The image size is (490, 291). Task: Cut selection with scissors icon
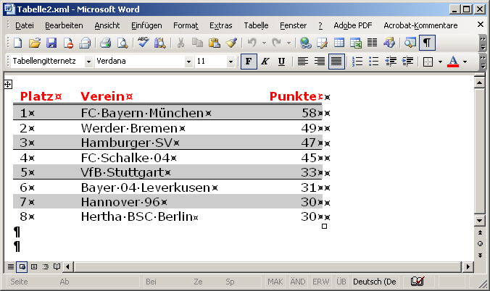(x=180, y=43)
